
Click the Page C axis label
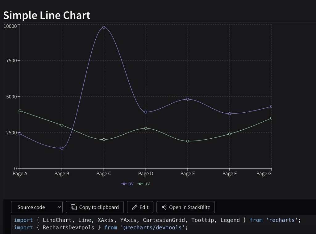tap(104, 174)
